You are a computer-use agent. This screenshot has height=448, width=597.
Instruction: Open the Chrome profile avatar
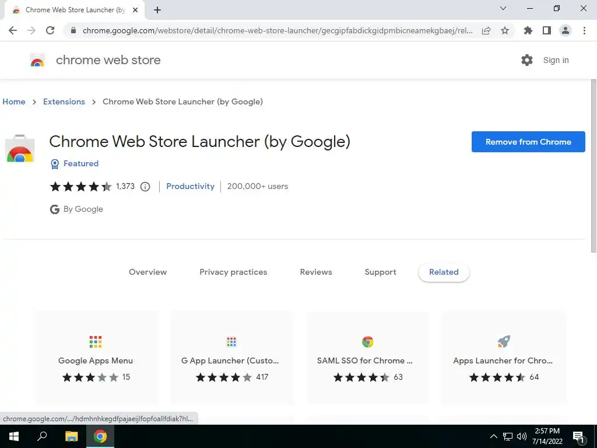[x=566, y=30]
